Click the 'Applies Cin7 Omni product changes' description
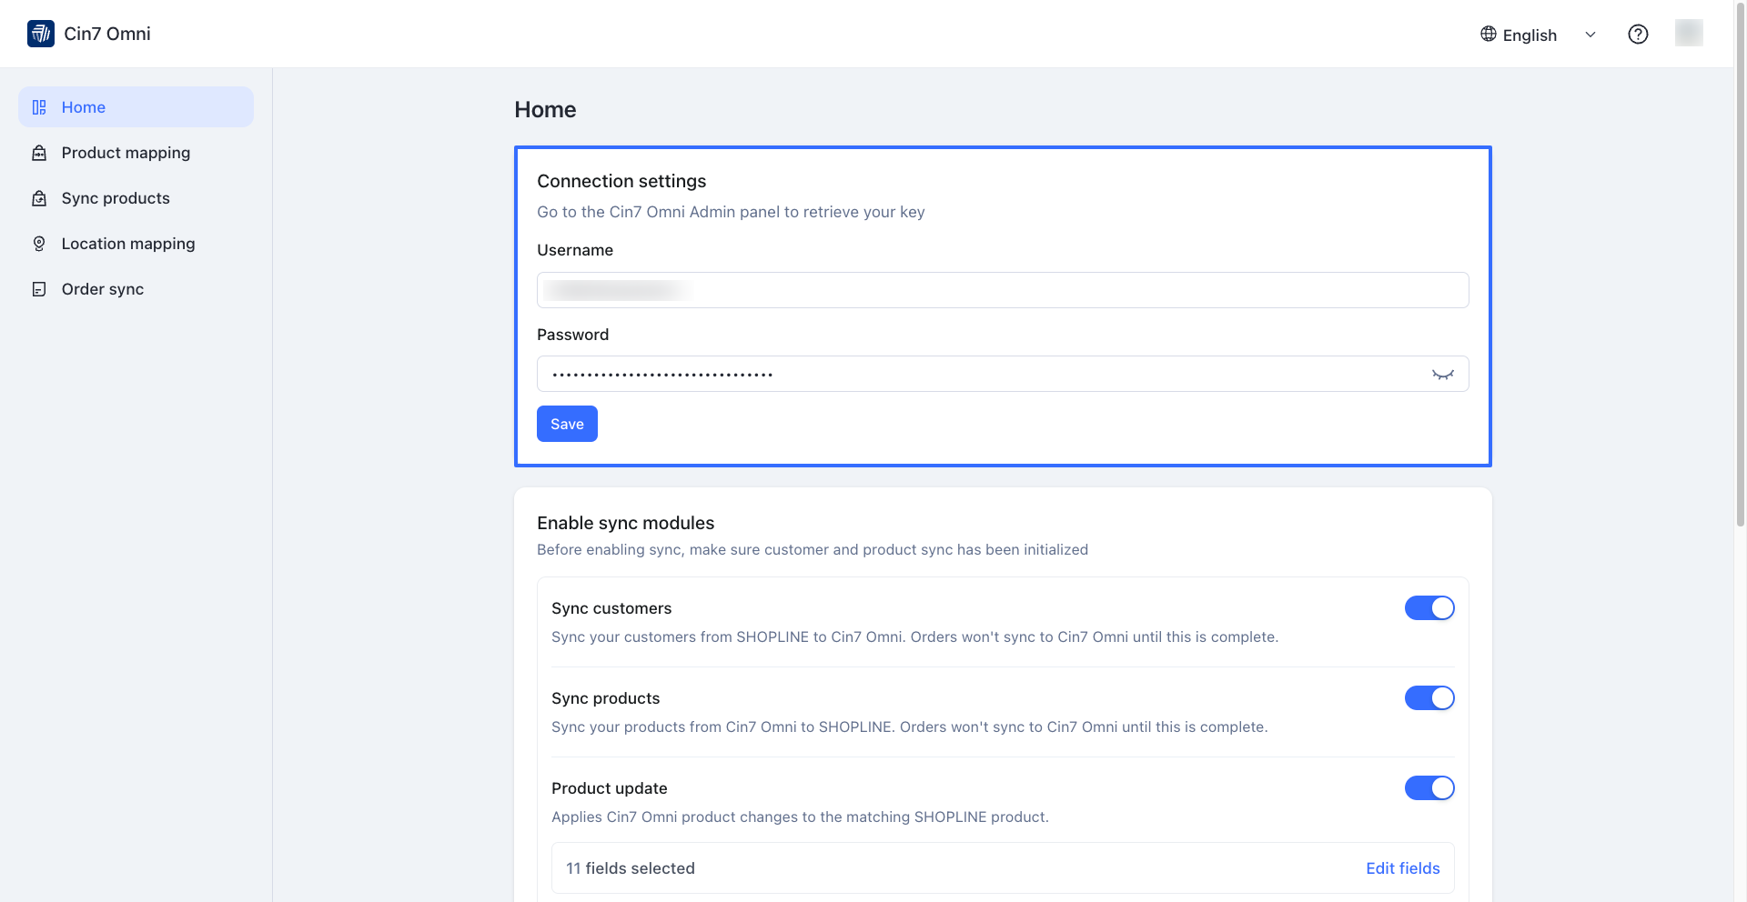The height and width of the screenshot is (902, 1747). (801, 817)
